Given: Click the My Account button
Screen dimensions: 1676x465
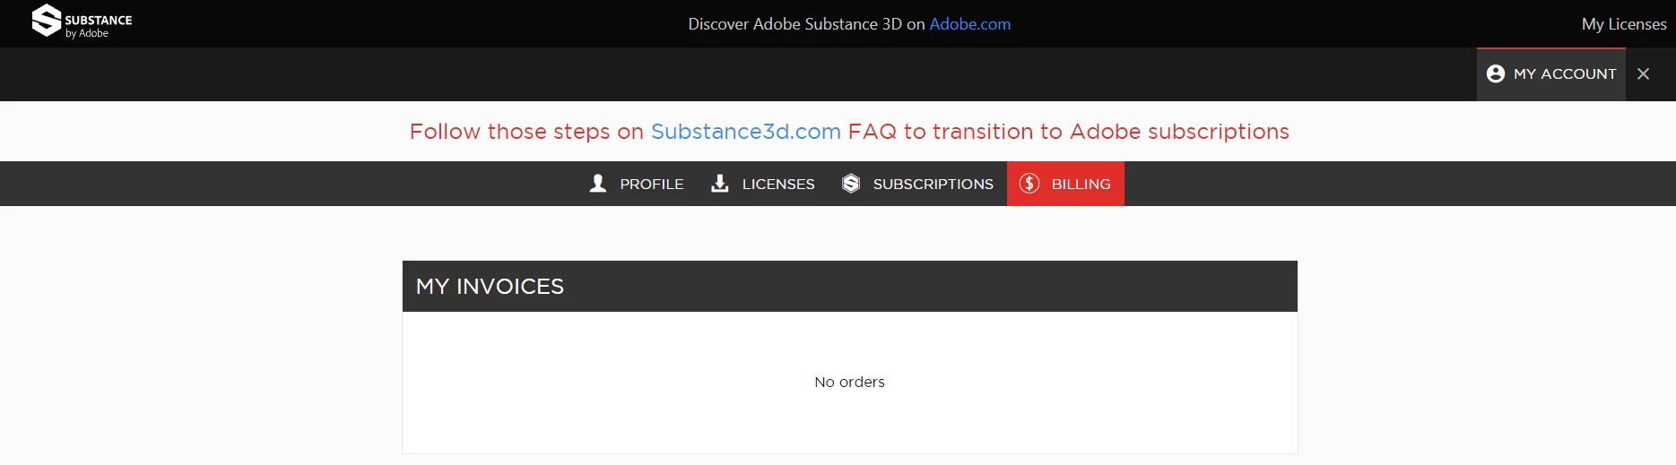Looking at the screenshot, I should coord(1550,74).
